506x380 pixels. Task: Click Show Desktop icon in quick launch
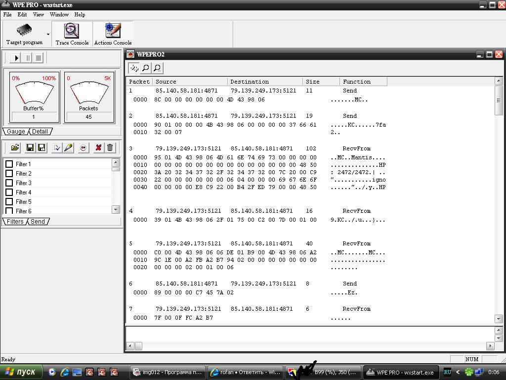[x=77, y=372]
